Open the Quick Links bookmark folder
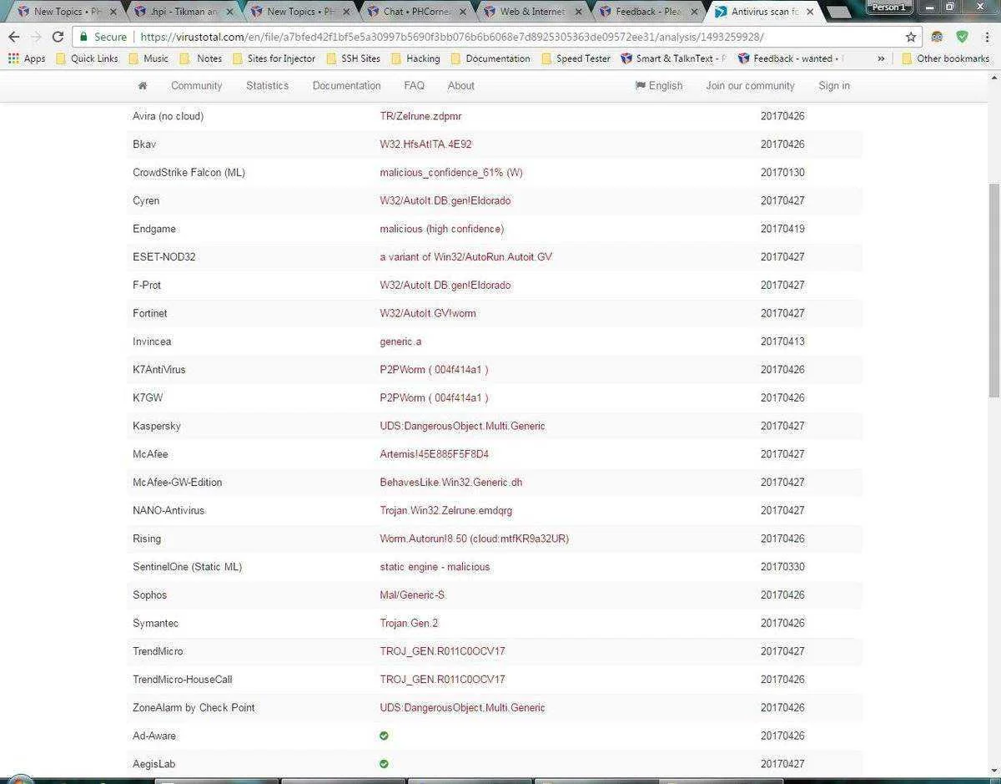 pos(87,58)
